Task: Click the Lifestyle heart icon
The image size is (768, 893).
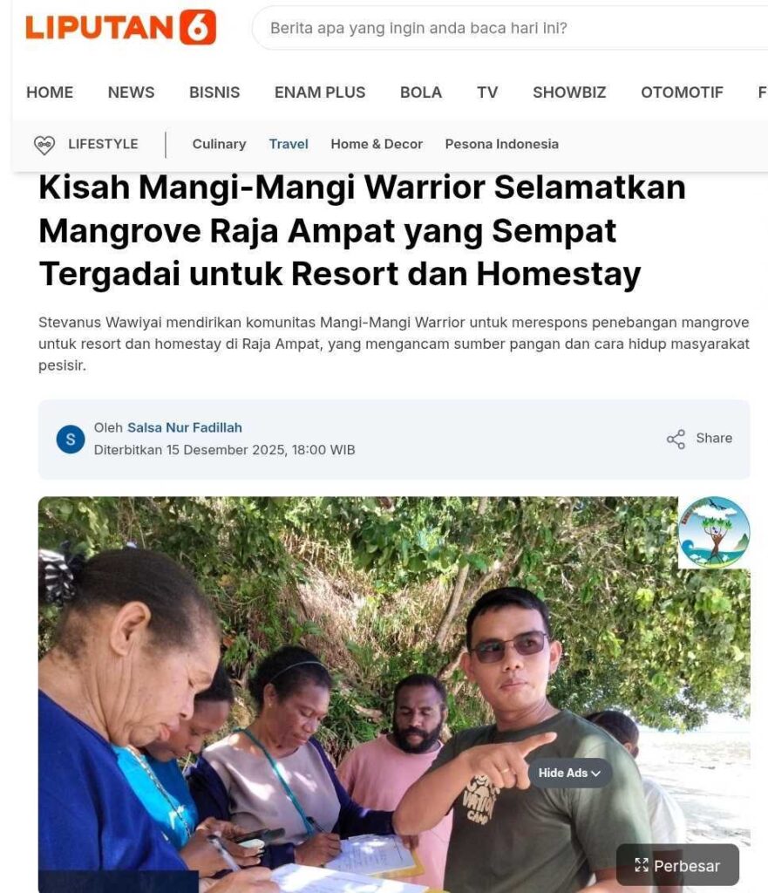Action: point(44,145)
